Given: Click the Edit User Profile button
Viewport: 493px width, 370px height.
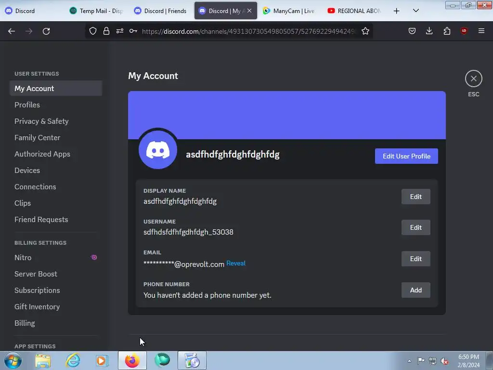Looking at the screenshot, I should pyautogui.click(x=406, y=156).
